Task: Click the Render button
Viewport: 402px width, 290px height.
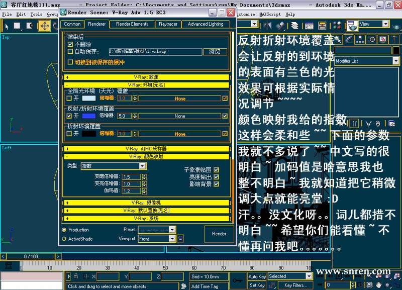Action: pyautogui.click(x=219, y=234)
